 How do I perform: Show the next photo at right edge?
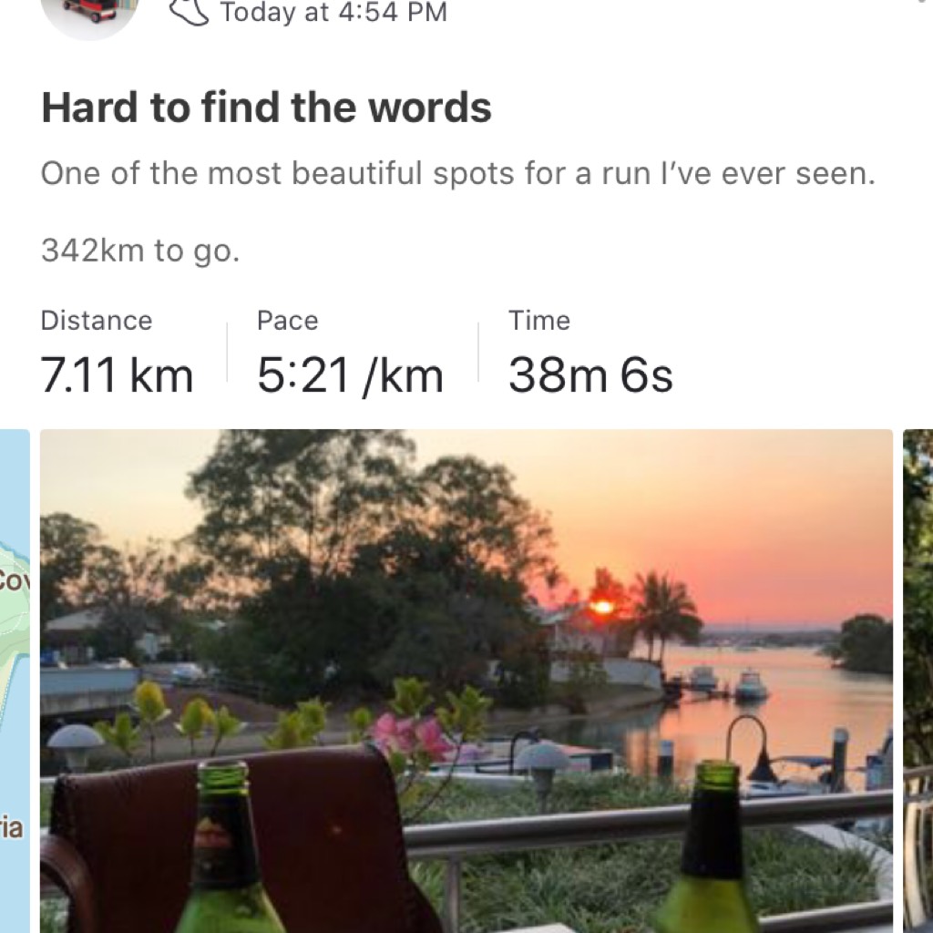pyautogui.click(x=918, y=681)
